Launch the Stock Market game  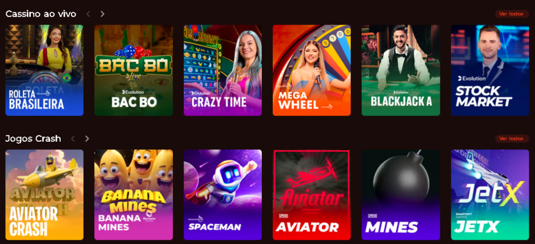[x=490, y=71]
